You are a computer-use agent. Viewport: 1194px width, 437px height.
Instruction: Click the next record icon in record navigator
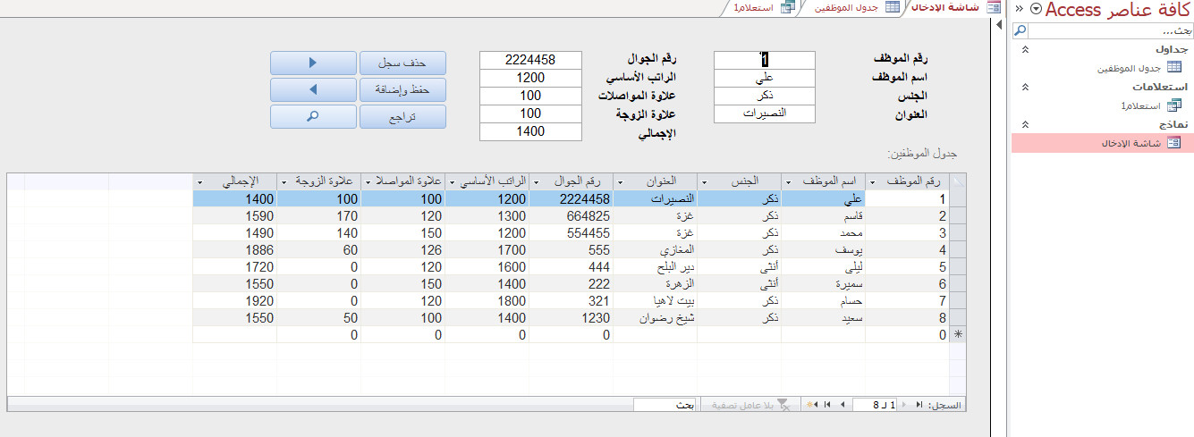842,405
